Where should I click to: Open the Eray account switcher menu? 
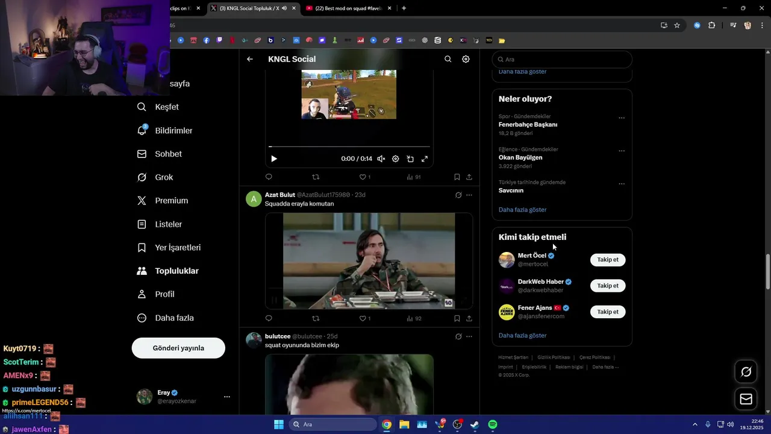point(184,397)
